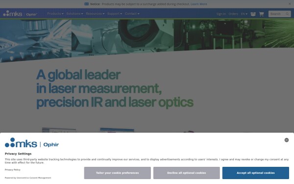This screenshot has height=184, width=294.
Task: Accept all optional cookies
Action: coord(256,173)
